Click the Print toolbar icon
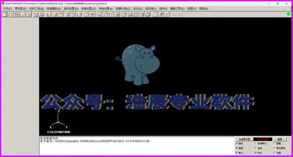This screenshot has height=157, width=293. point(29,14)
